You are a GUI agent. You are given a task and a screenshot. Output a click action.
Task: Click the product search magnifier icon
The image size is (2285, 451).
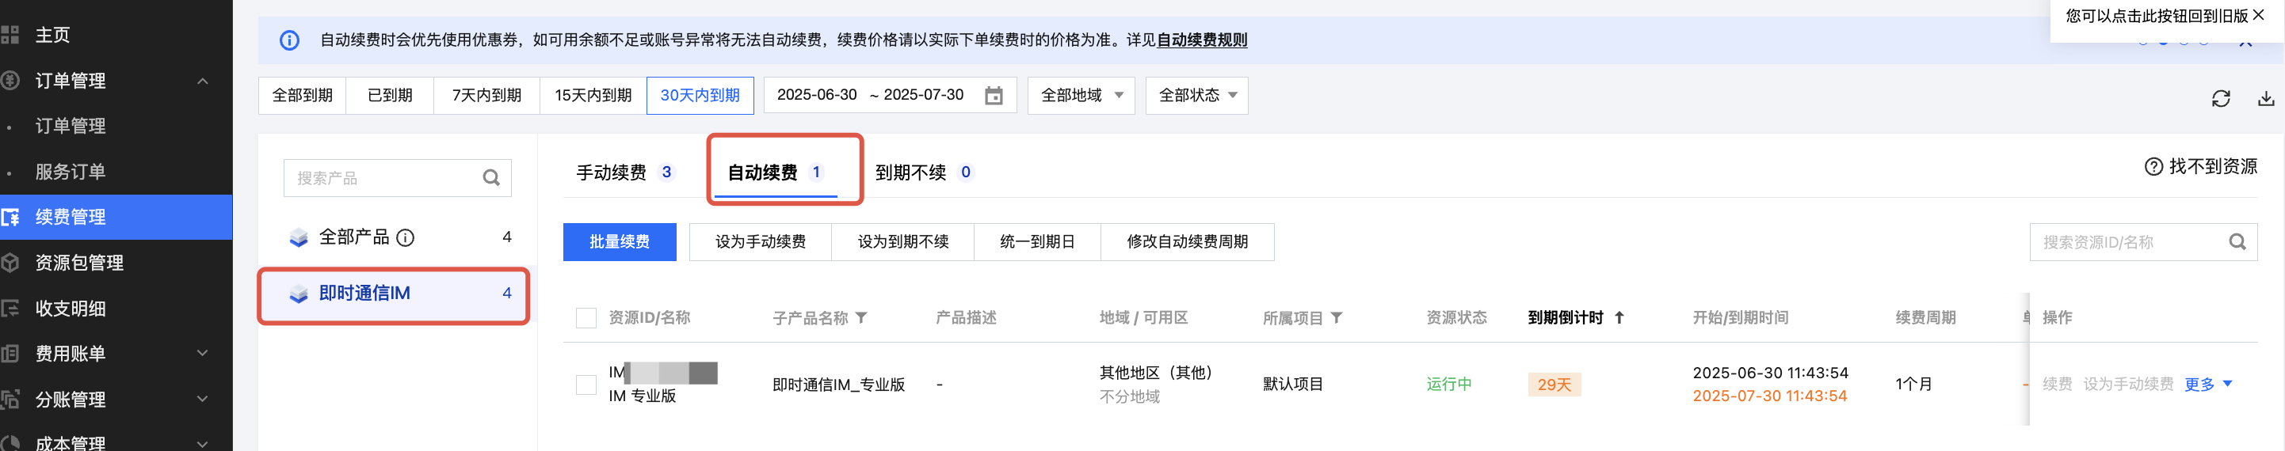click(x=490, y=178)
